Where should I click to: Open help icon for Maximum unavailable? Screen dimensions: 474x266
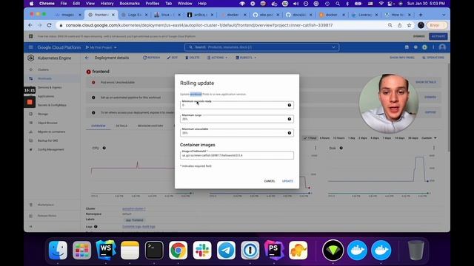click(x=290, y=133)
